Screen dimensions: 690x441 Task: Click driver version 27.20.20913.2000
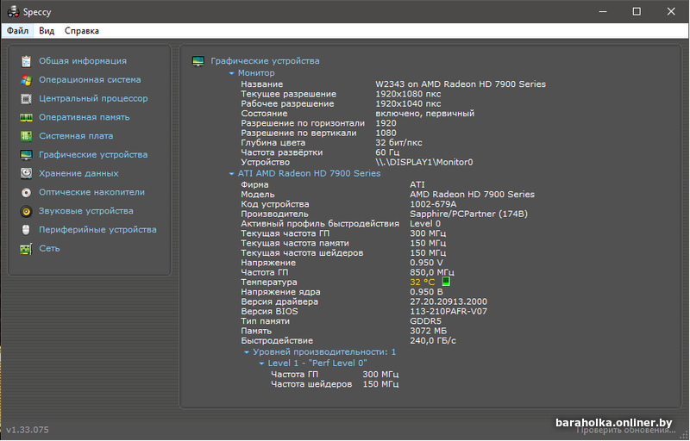point(448,301)
